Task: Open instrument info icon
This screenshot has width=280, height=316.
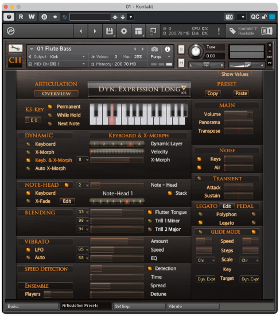Action: click(x=168, y=49)
